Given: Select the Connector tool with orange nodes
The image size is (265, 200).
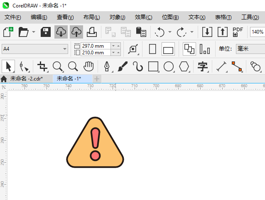Looking at the screenshot, I should 237,66.
